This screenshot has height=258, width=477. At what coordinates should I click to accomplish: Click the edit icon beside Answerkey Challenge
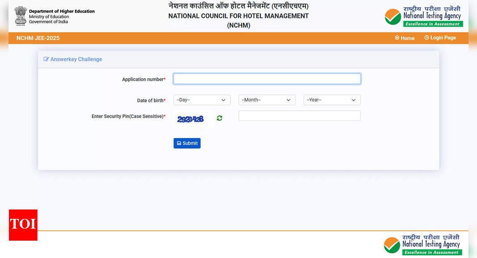(x=46, y=59)
